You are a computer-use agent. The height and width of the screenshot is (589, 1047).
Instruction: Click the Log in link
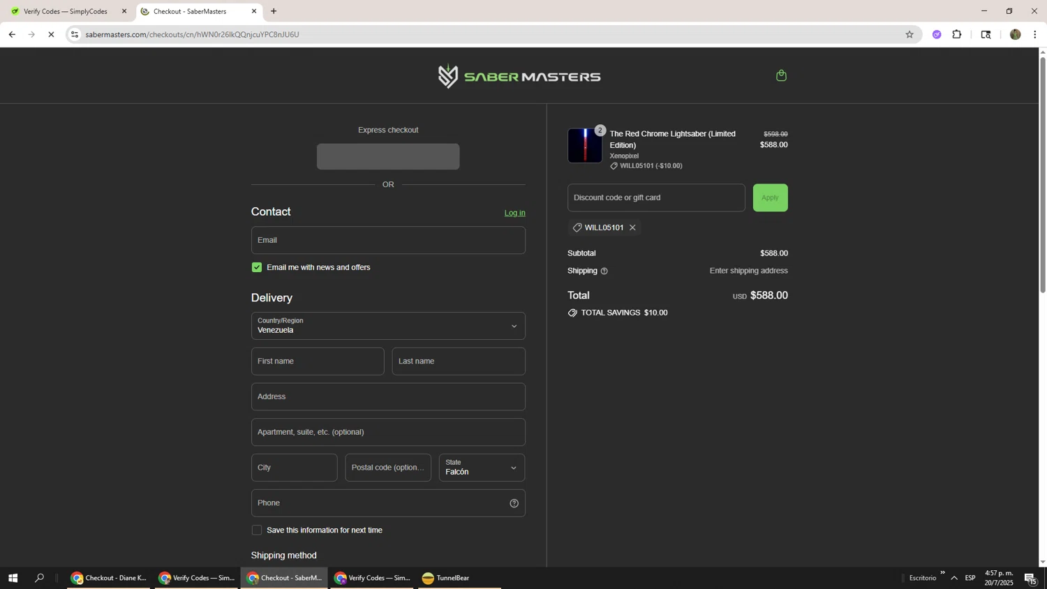[515, 213]
